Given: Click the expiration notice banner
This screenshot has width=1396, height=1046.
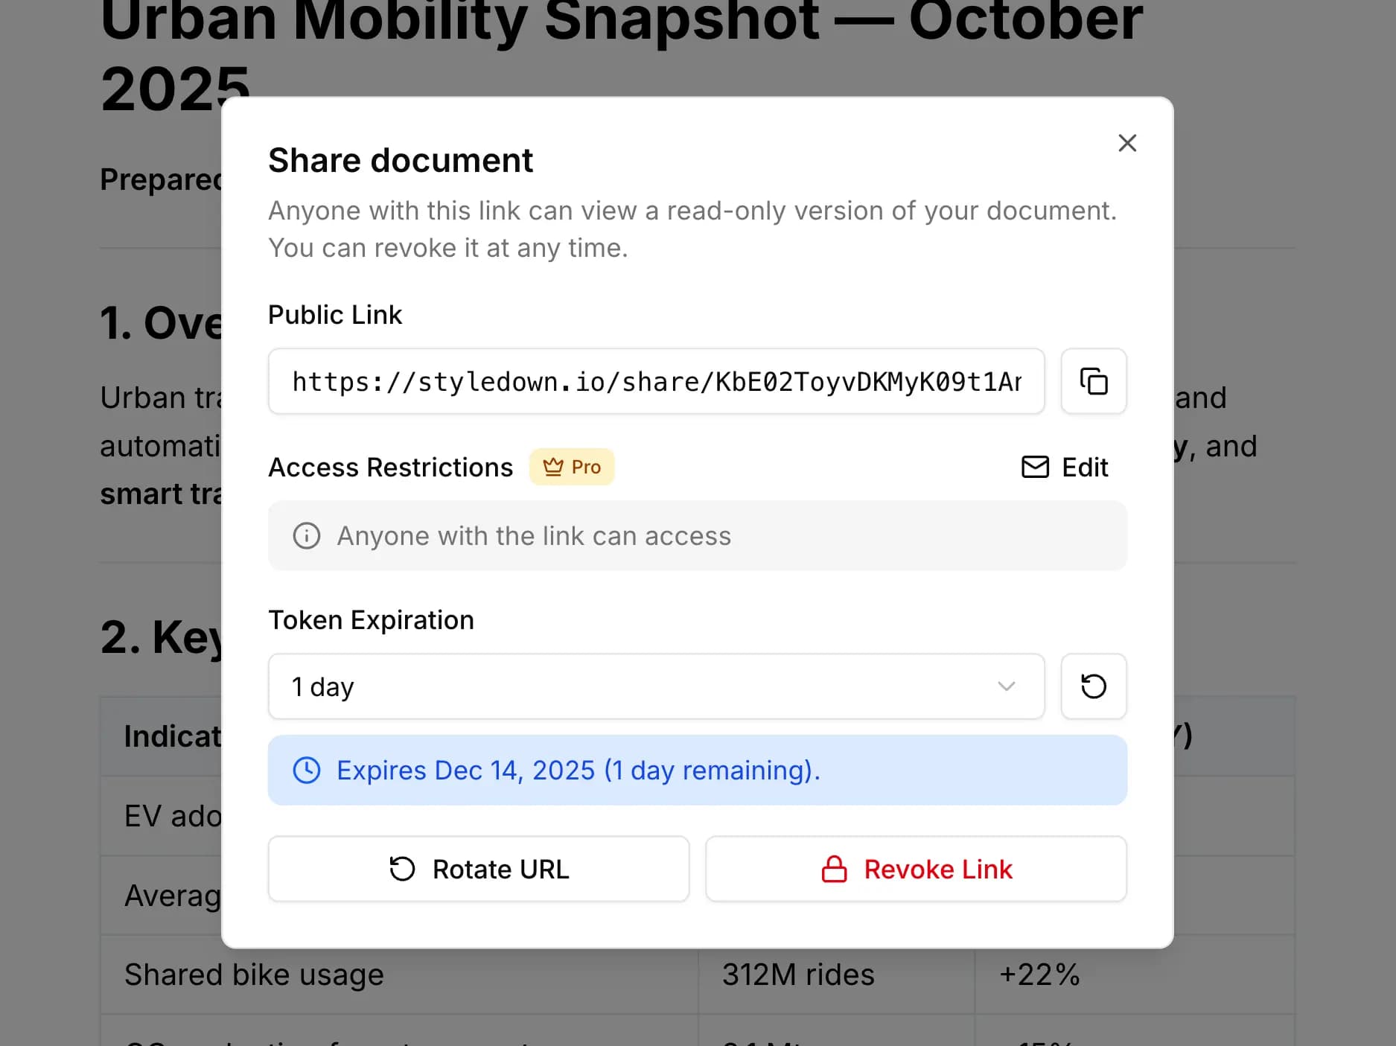Looking at the screenshot, I should (698, 770).
